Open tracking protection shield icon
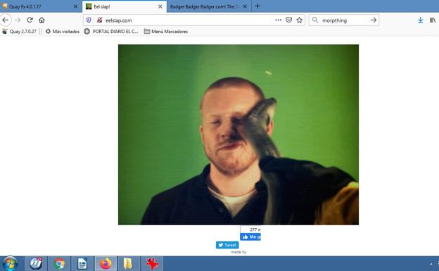The image size is (439, 271). click(x=89, y=20)
